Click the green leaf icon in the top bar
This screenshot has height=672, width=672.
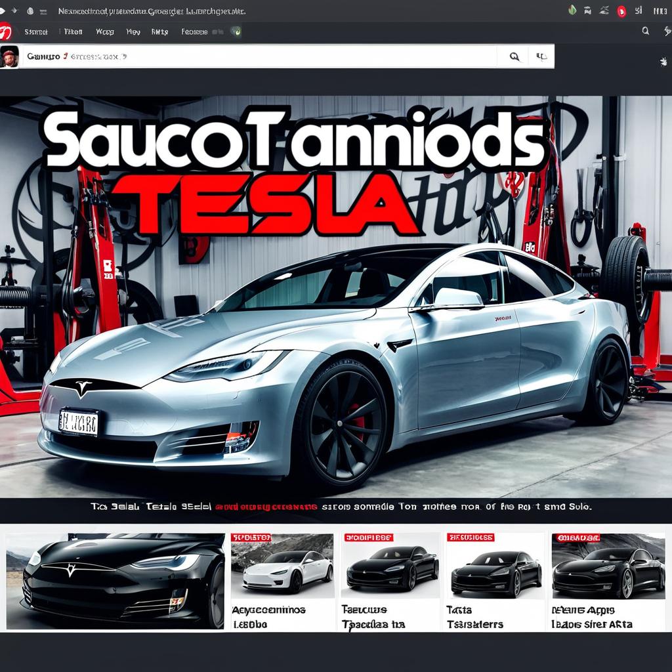[572, 10]
